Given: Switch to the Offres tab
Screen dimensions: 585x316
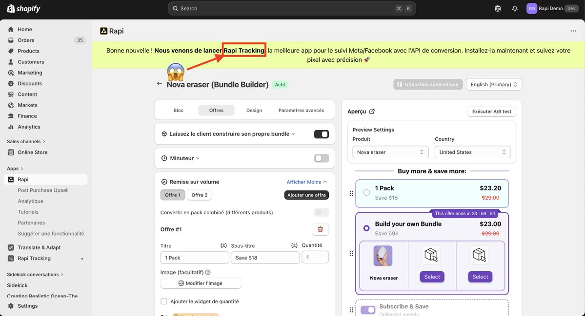Looking at the screenshot, I should tap(217, 110).
